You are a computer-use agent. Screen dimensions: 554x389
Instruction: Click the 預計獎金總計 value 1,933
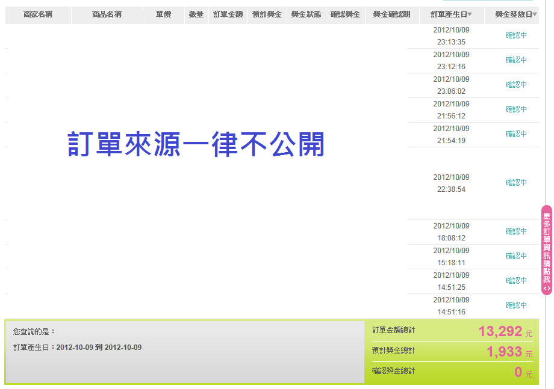[x=505, y=352]
